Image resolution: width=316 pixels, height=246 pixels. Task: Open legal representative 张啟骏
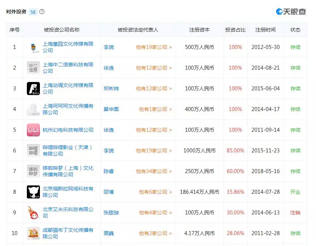point(111,213)
